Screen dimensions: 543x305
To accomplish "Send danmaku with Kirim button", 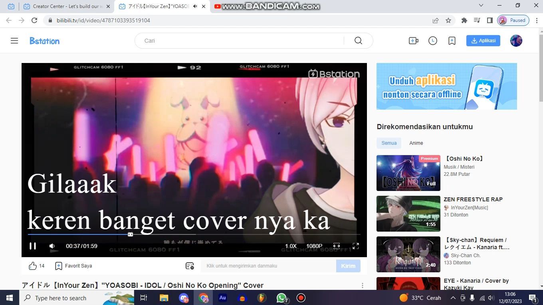I will [348, 266].
